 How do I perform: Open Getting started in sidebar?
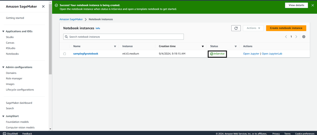[x=15, y=18]
